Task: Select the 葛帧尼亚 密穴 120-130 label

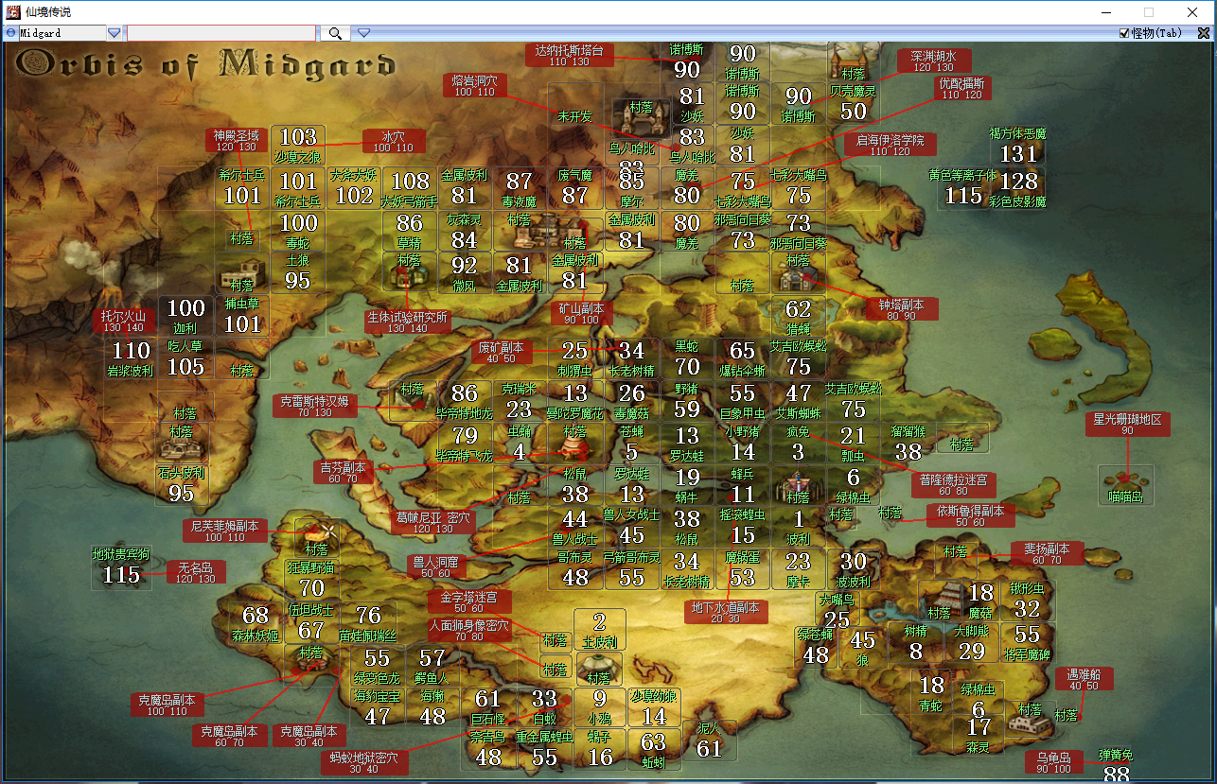Action: (432, 522)
